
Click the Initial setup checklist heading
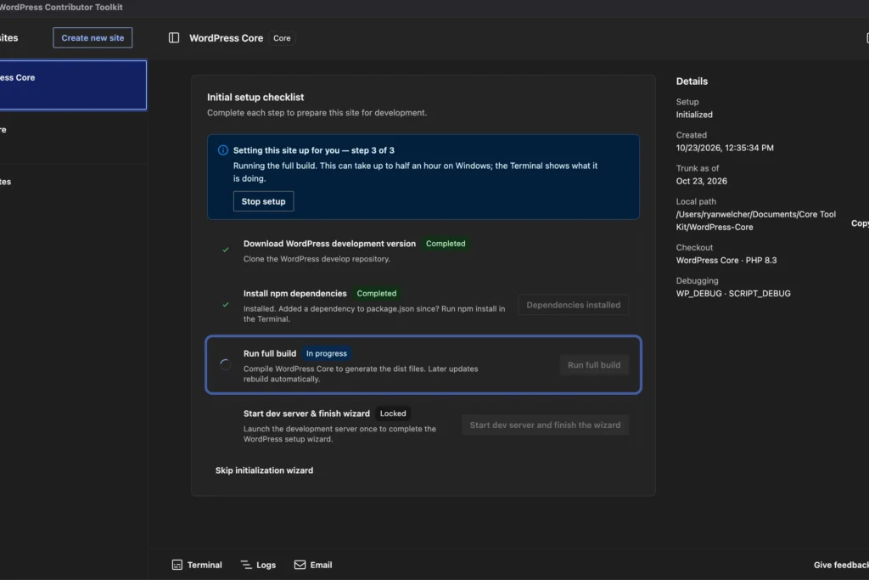tap(255, 97)
